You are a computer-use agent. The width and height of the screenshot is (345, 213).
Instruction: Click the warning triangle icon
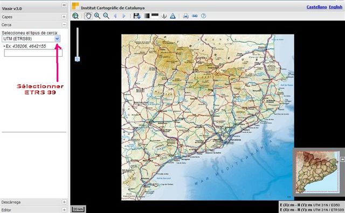coord(172,16)
